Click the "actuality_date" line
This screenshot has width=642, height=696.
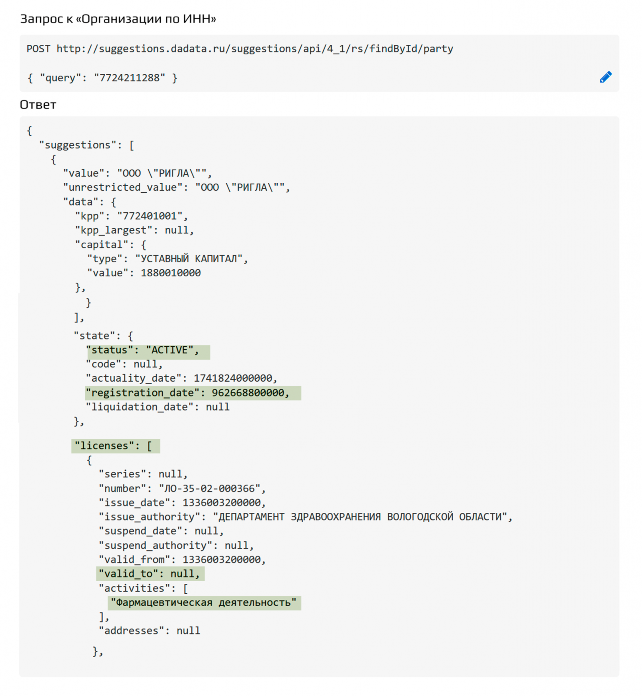[x=181, y=378]
